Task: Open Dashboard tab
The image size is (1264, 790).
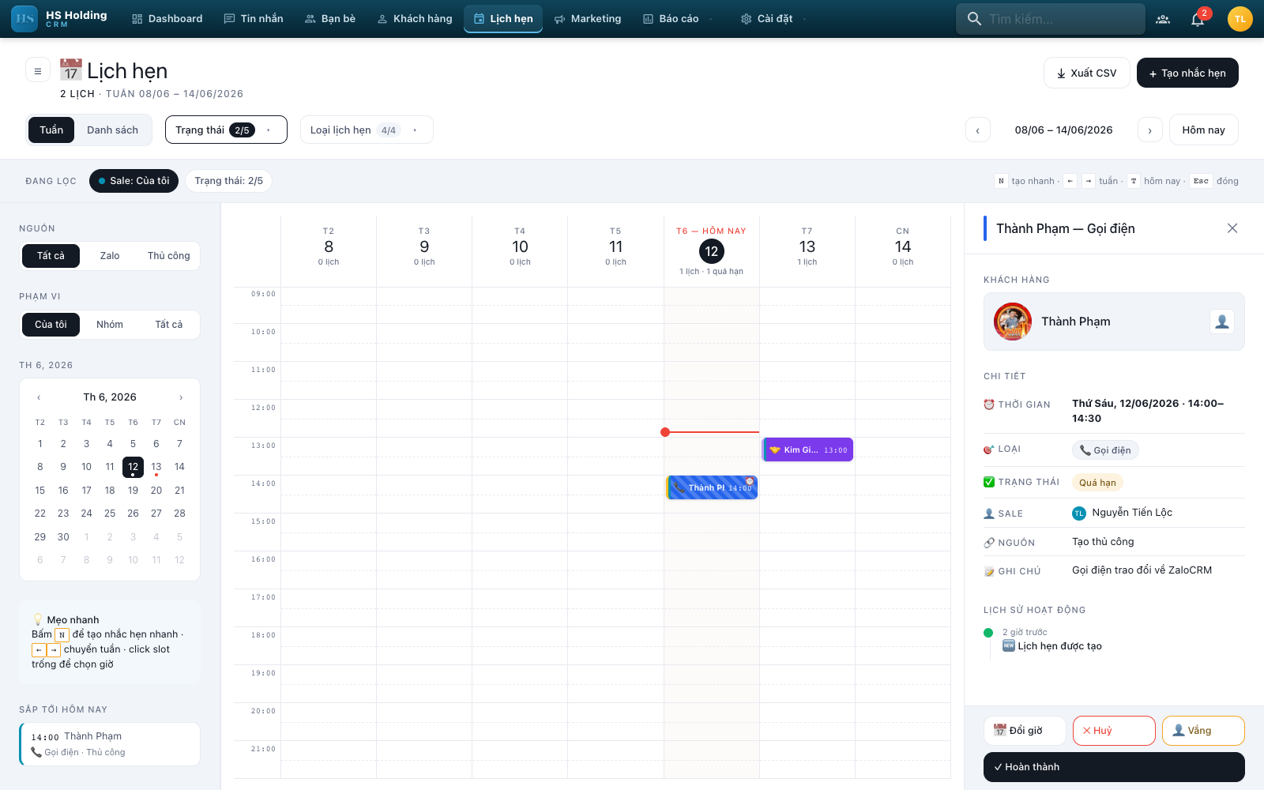Action: [167, 19]
